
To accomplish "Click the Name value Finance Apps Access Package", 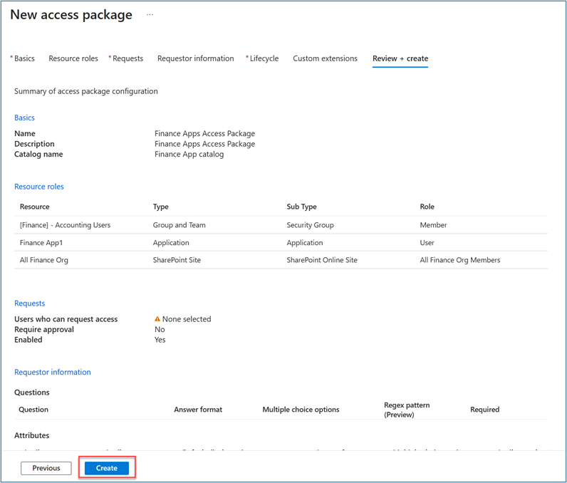I will (x=204, y=134).
